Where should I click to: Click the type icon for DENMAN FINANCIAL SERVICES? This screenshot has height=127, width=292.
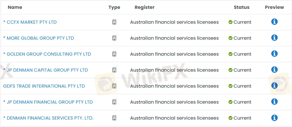coord(114,118)
